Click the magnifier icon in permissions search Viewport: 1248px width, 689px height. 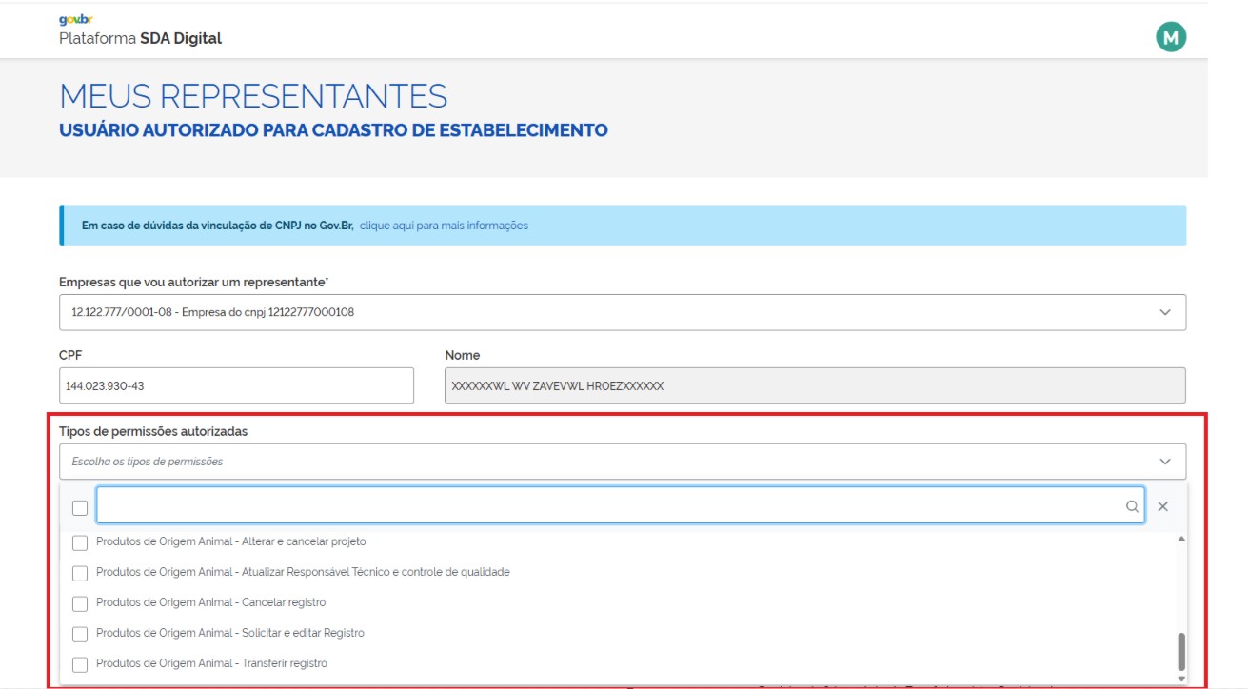pos(1132,507)
